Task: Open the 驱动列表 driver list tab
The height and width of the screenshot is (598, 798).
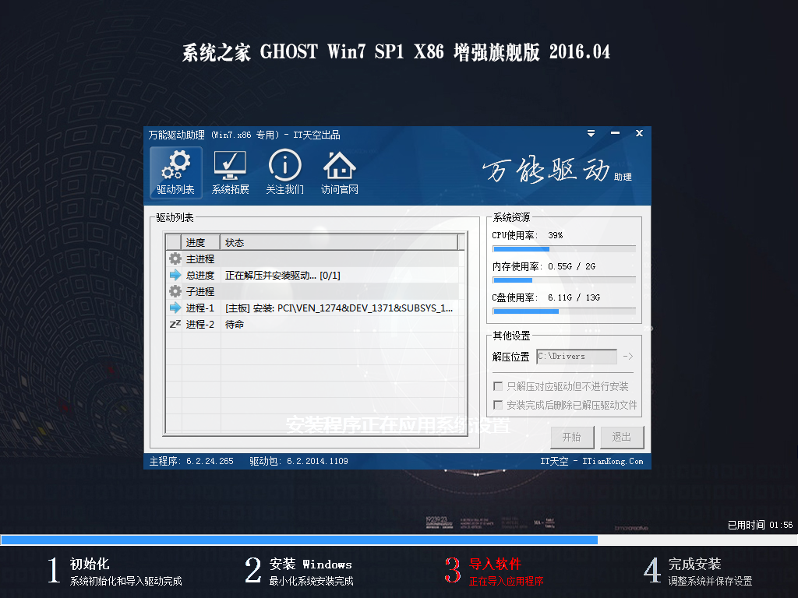Action: click(x=175, y=172)
